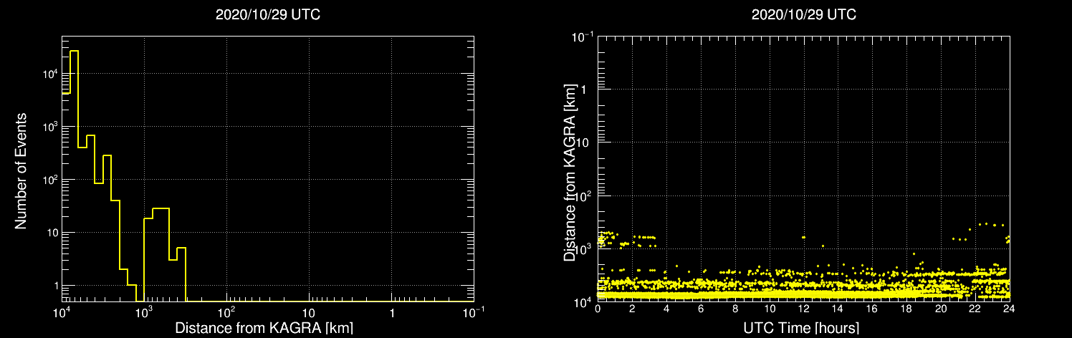The width and height of the screenshot is (1072, 338).
Task: Click UTC time tick label 10
Action: pyautogui.click(x=770, y=309)
